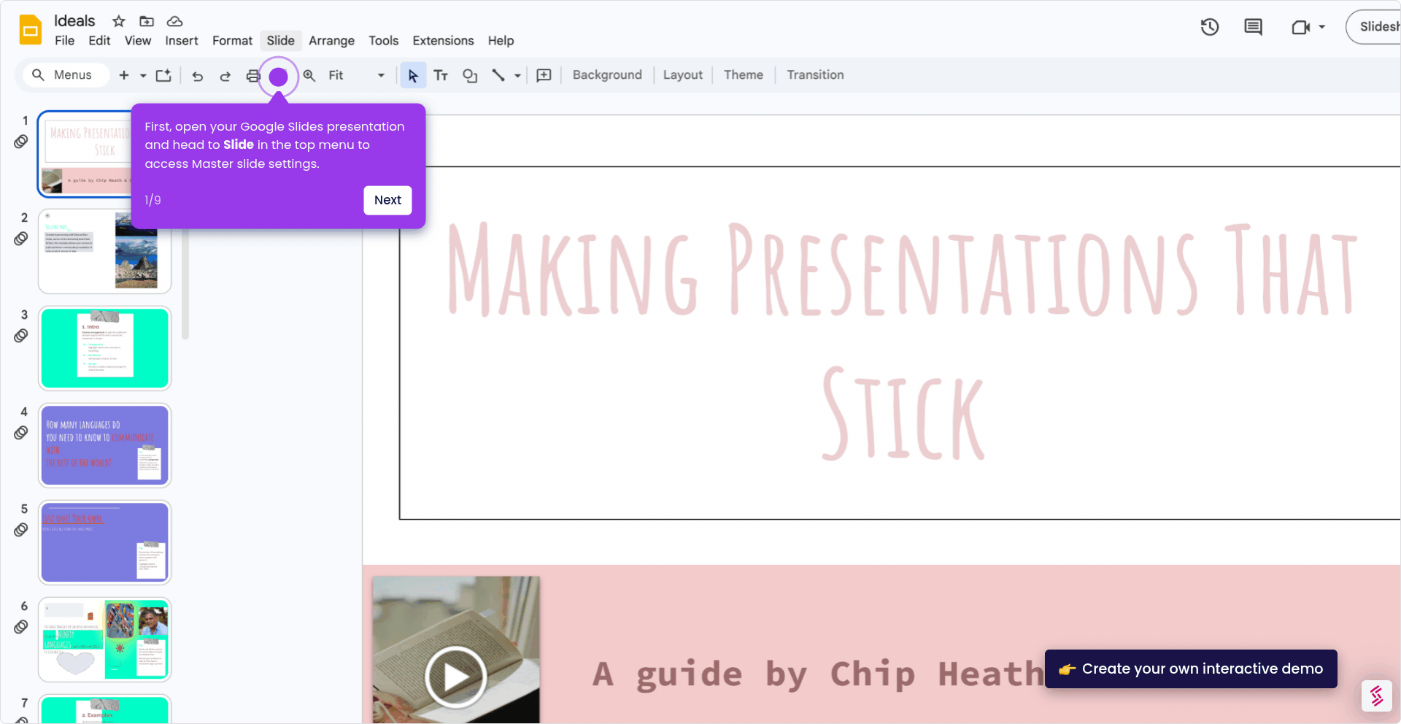The width and height of the screenshot is (1401, 724).
Task: Select slide 1 thumbnail
Action: (x=84, y=154)
